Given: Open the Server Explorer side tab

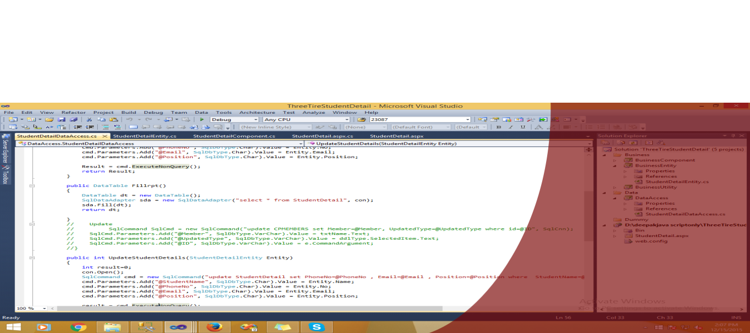Looking at the screenshot, I should 5,148.
